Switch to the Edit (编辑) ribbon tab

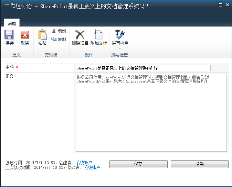12,23
